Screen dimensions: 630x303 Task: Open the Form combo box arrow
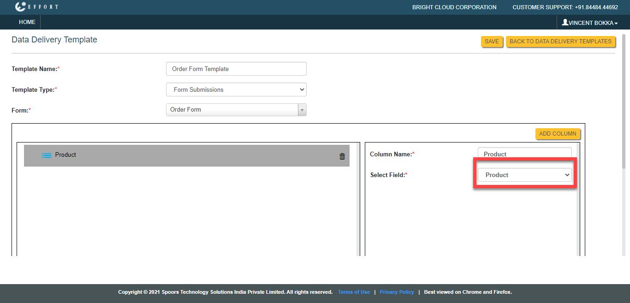pos(302,110)
